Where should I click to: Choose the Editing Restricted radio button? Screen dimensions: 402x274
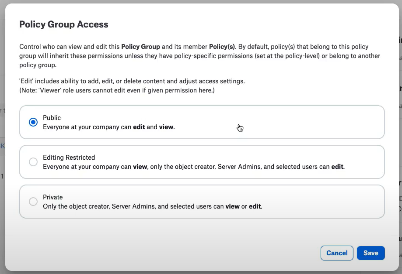pos(33,162)
